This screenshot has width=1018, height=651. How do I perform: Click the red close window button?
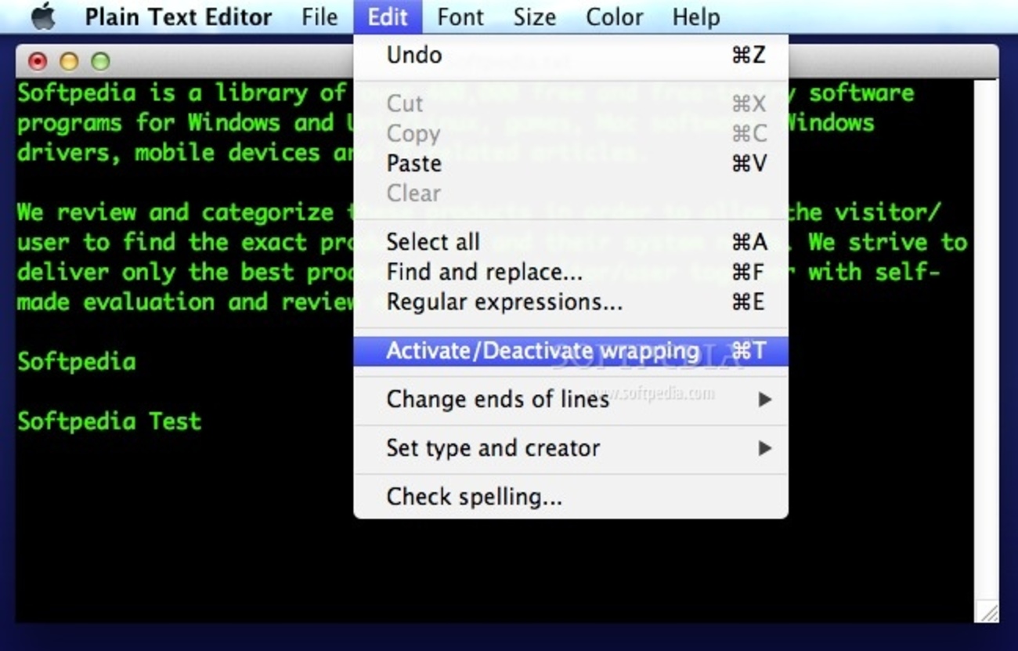(x=37, y=61)
